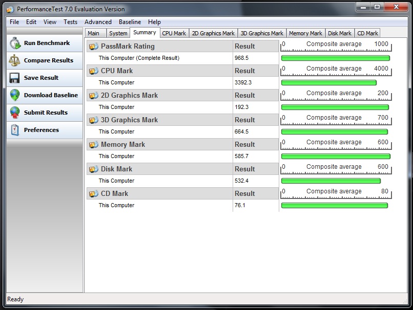Switch to the CD Mark tab

[367, 33]
